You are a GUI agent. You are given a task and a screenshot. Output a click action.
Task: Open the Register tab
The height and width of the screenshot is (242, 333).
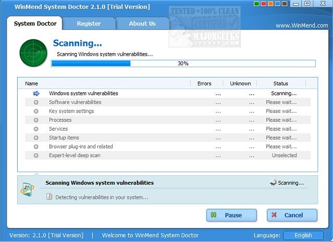tap(89, 23)
